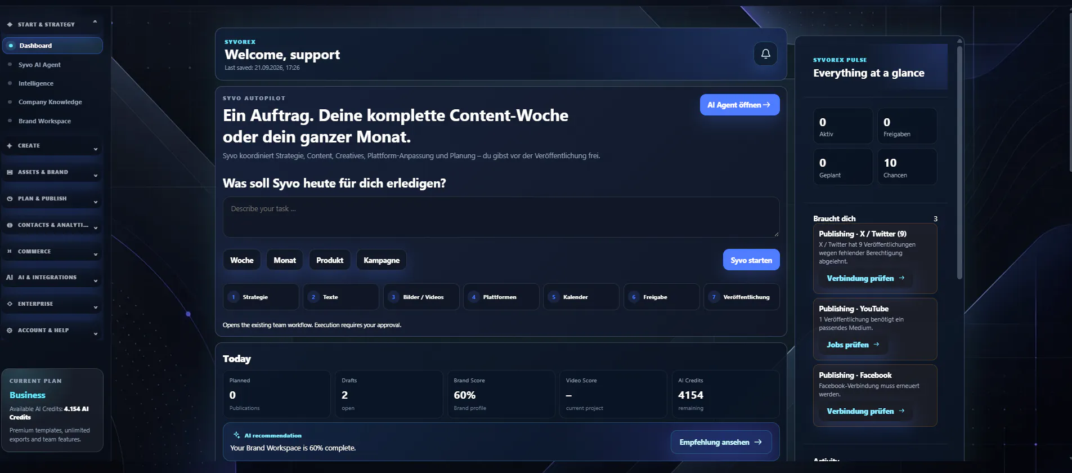
Task: Expand the Account & Help chevron
Action: 96,334
